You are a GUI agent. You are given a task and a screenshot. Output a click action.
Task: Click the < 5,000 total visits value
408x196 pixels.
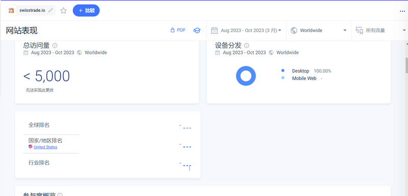(46, 76)
